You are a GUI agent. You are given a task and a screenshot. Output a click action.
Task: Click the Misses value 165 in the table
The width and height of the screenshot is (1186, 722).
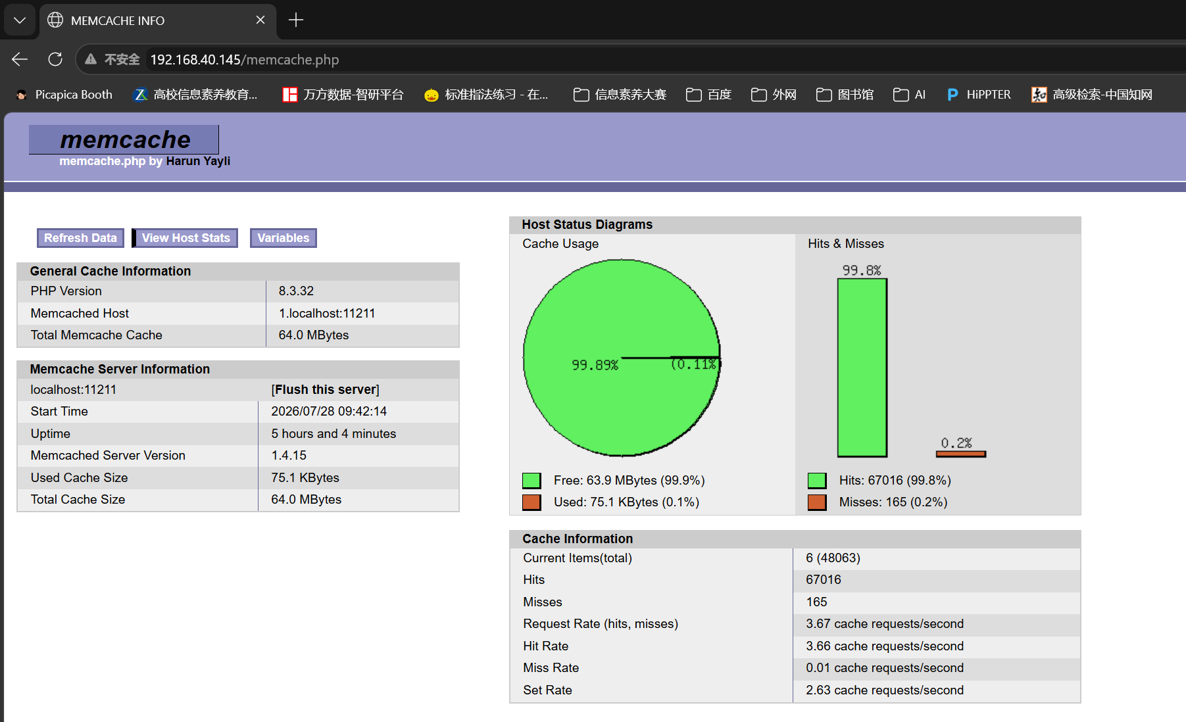click(x=816, y=602)
